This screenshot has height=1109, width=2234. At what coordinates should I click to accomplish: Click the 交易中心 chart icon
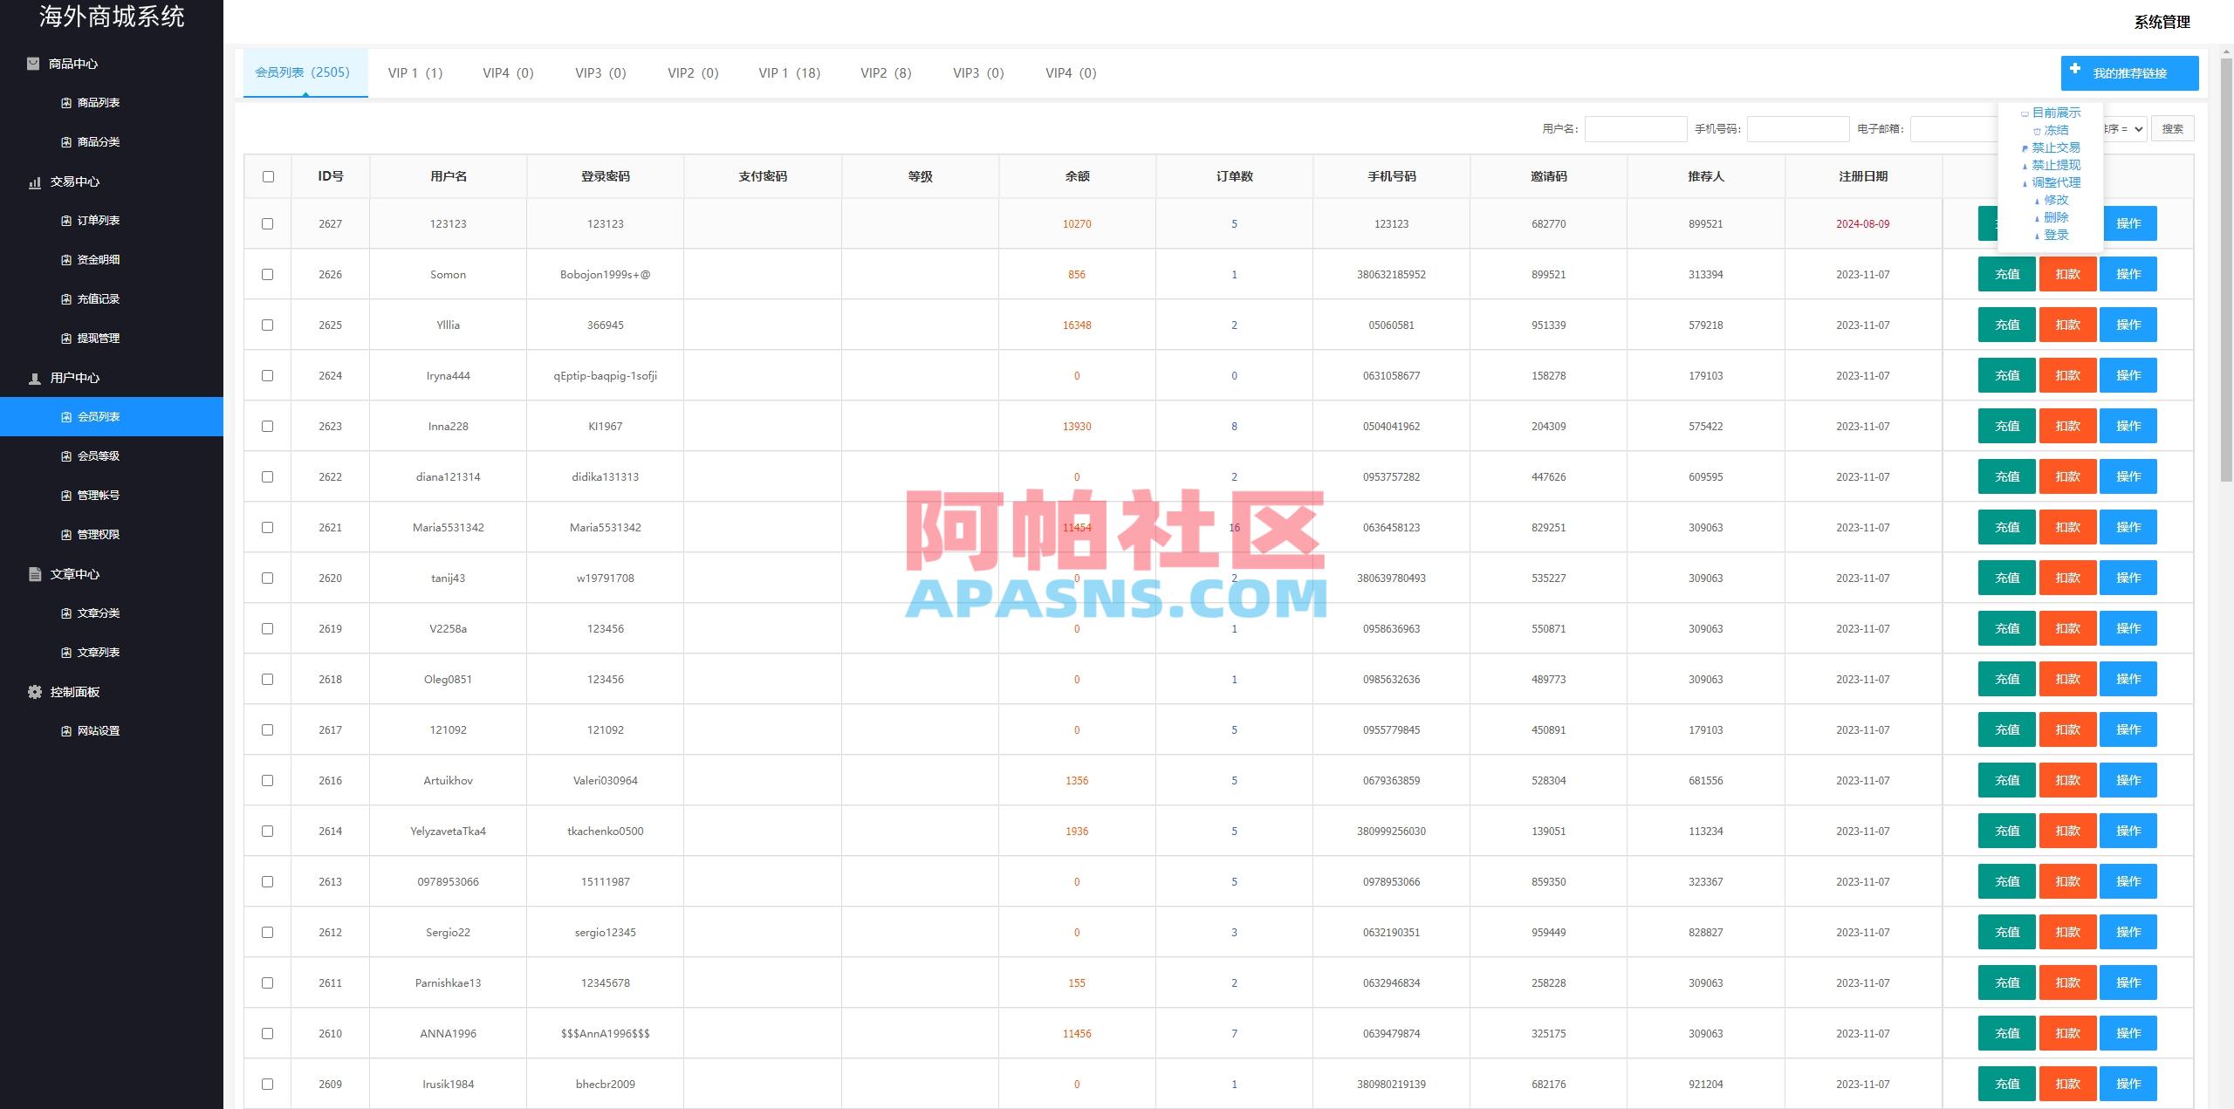(x=34, y=181)
